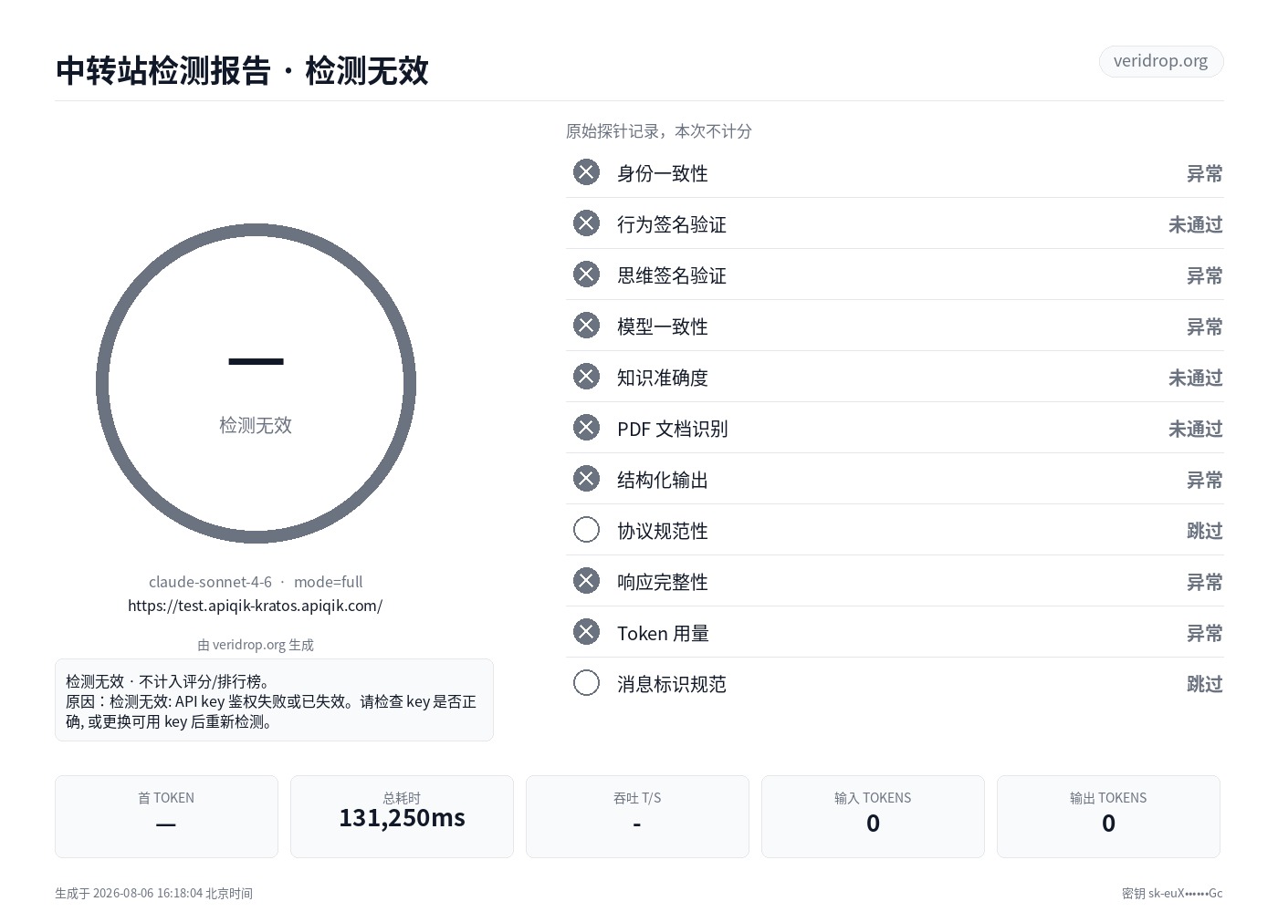Image resolution: width=1278 pixels, height=912 pixels.
Task: Click the 检测无效 reason message box
Action: tap(274, 700)
